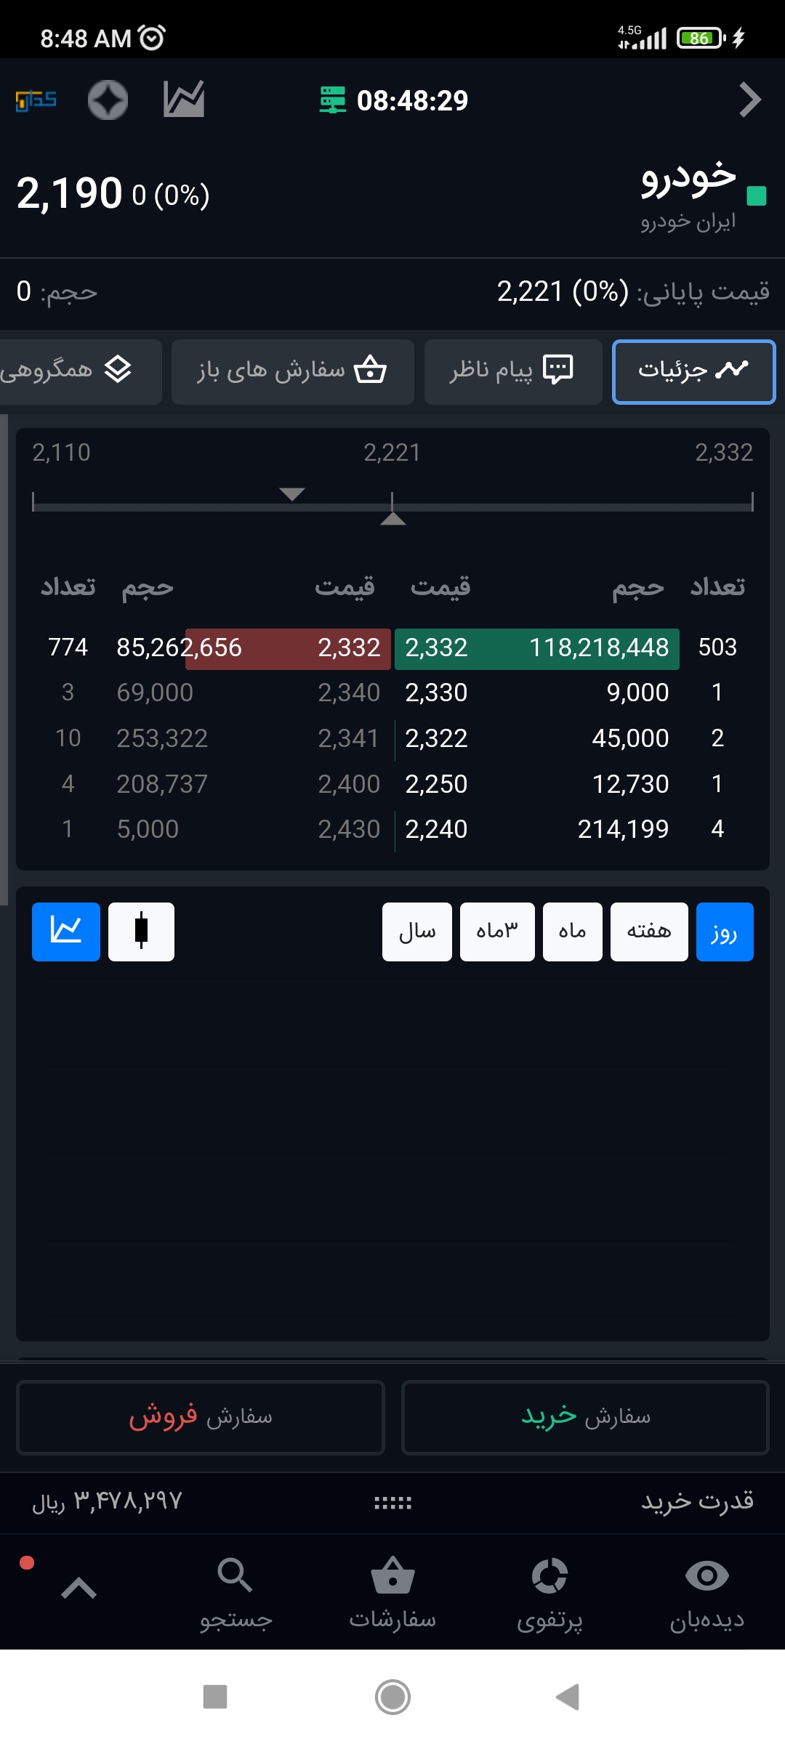
Task: Tap the green server status icon
Action: (333, 100)
